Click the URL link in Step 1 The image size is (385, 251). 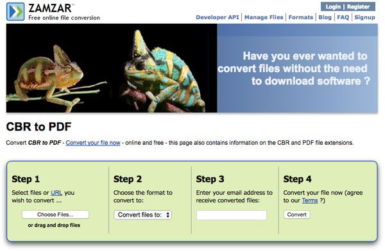click(x=56, y=193)
